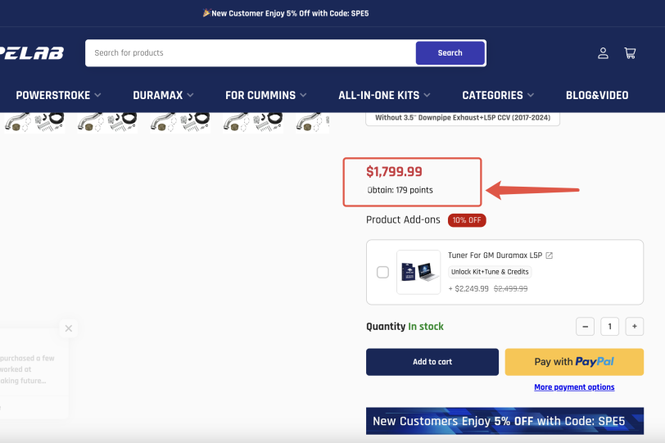Click the Search button
Screen dimensions: 665x443
pos(450,53)
